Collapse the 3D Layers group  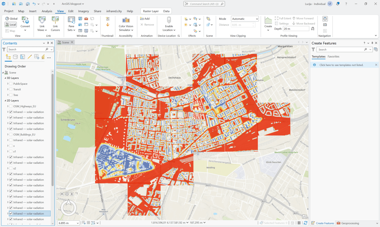[x=5, y=78]
